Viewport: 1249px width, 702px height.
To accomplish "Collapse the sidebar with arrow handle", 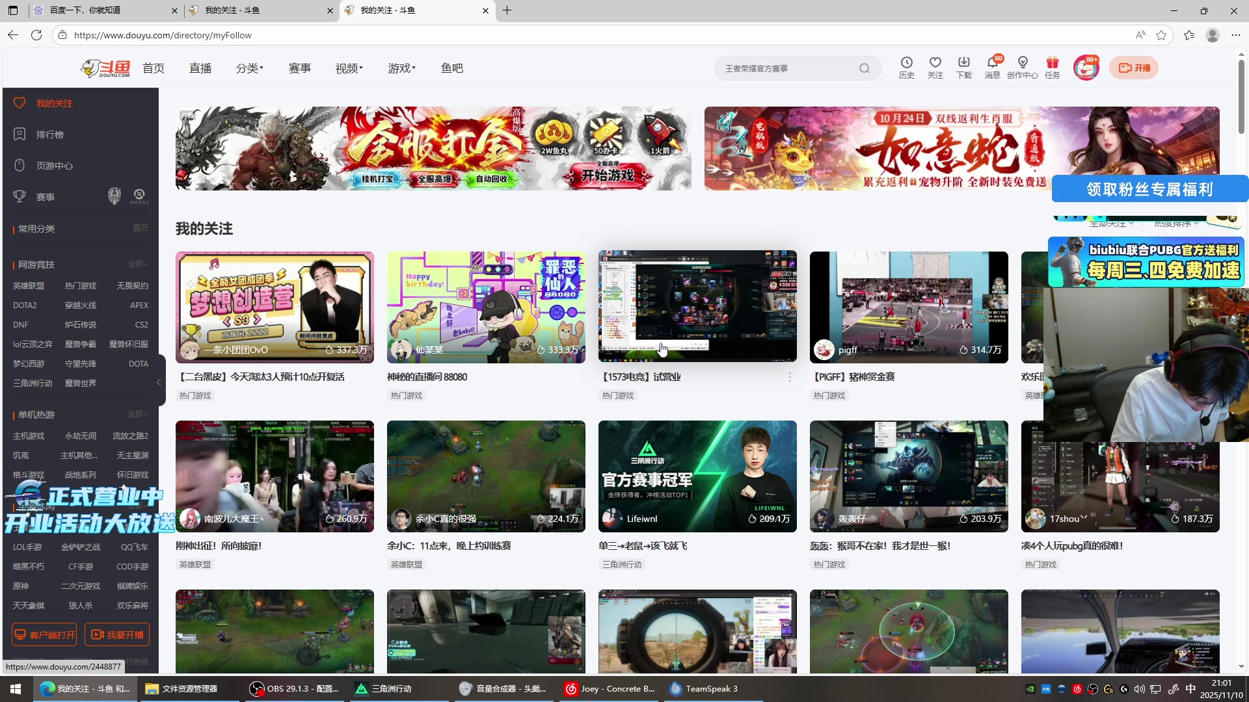I will tap(159, 382).
